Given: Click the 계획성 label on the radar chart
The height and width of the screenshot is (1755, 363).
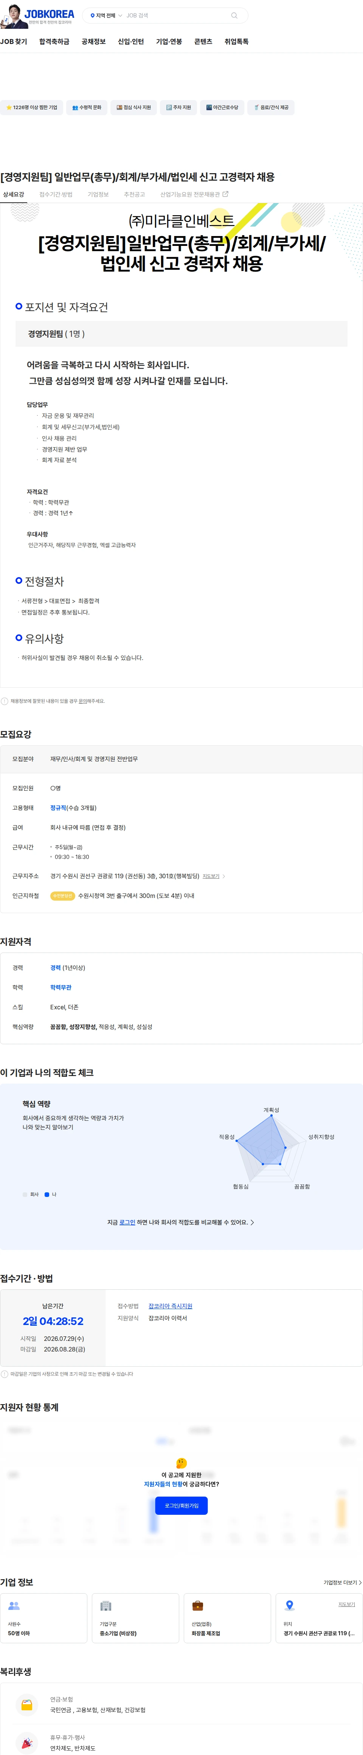Looking at the screenshot, I should pyautogui.click(x=271, y=1110).
